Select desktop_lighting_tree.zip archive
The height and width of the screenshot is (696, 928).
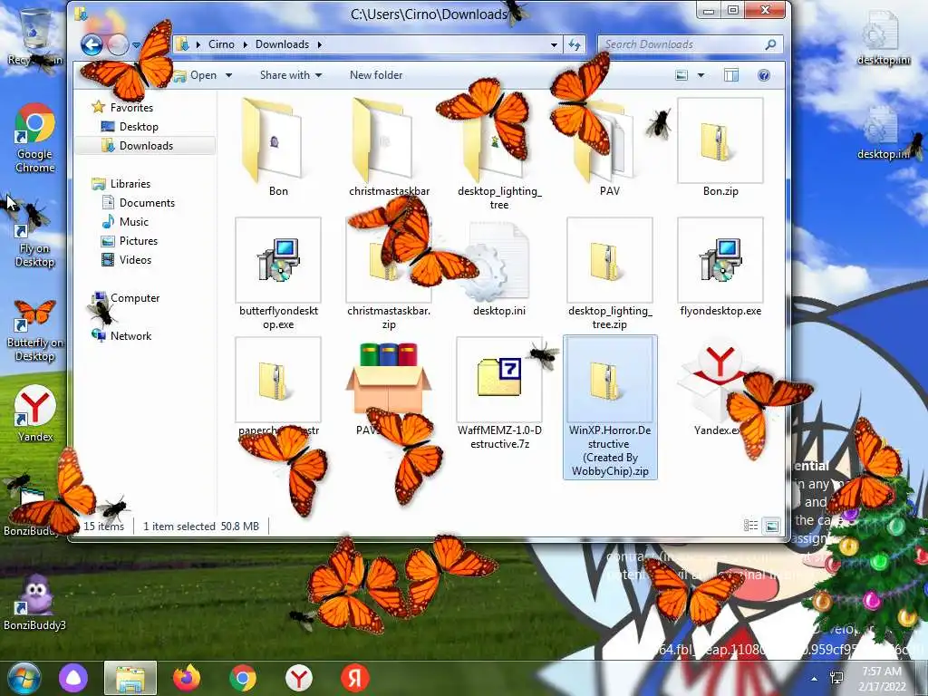[x=610, y=272]
